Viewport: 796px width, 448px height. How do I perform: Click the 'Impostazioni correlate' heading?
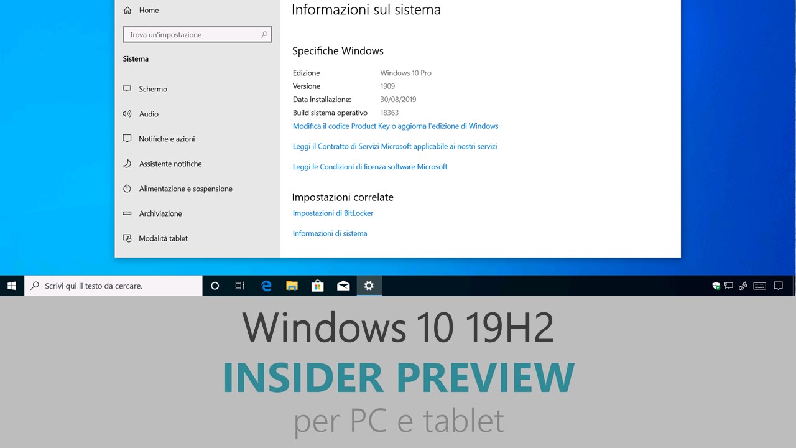(x=343, y=197)
